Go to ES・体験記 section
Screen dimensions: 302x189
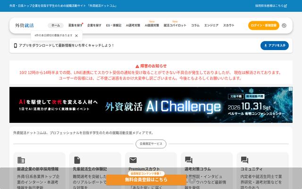coord(114,26)
